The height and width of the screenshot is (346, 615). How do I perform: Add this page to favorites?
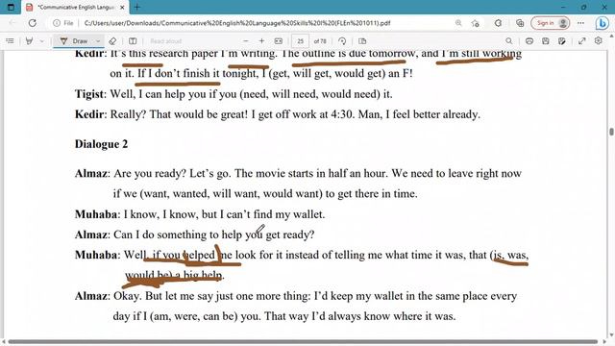click(x=476, y=23)
